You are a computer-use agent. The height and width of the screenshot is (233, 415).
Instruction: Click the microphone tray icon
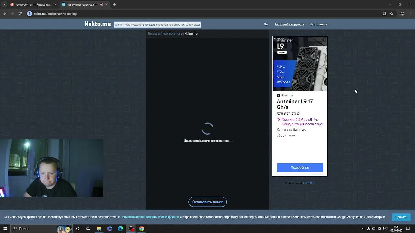[x=368, y=229]
